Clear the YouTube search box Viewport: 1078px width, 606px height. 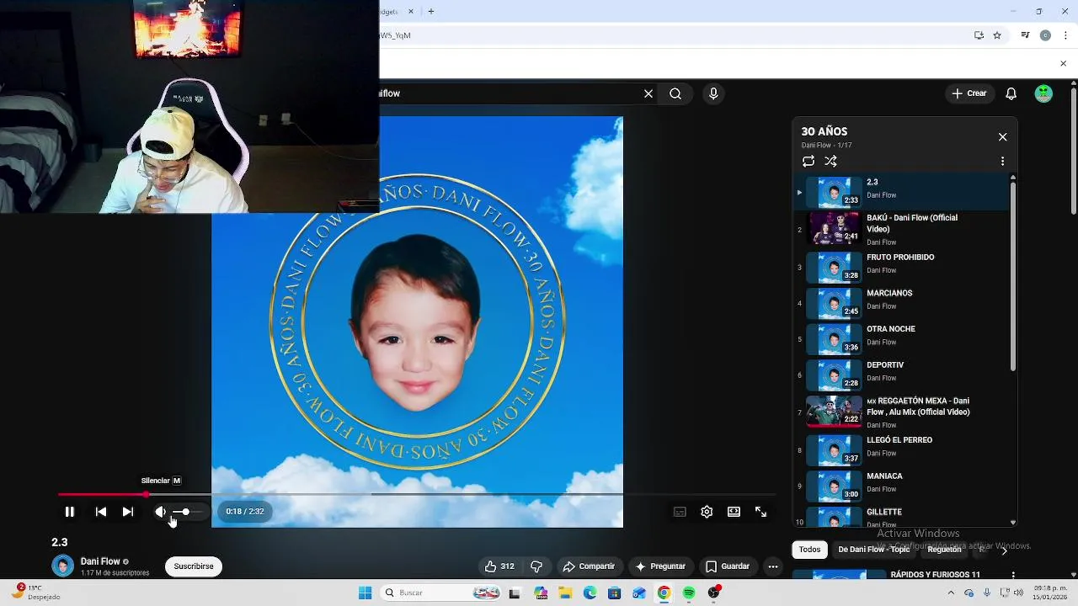(x=648, y=93)
